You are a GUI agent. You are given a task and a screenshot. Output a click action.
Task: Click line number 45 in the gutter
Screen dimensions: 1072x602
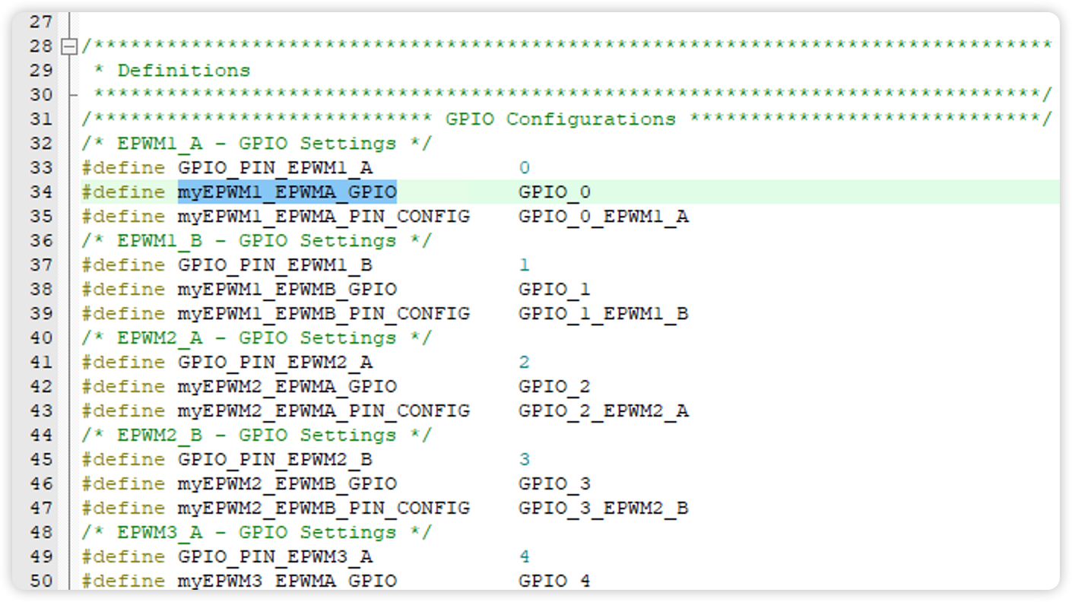[41, 460]
